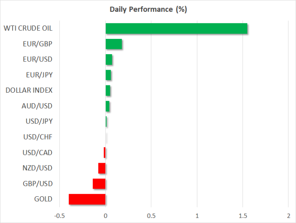Click the Daily Performance (%) chart title
The height and width of the screenshot is (223, 296).
(148, 9)
